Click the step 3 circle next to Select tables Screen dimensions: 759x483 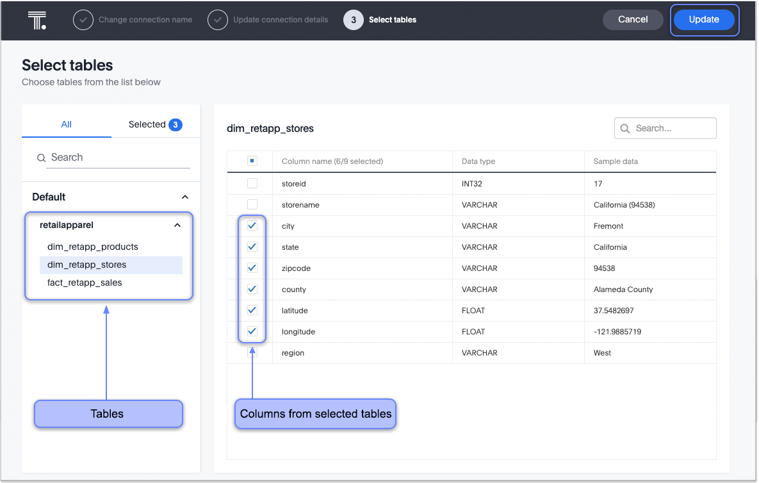[353, 20]
